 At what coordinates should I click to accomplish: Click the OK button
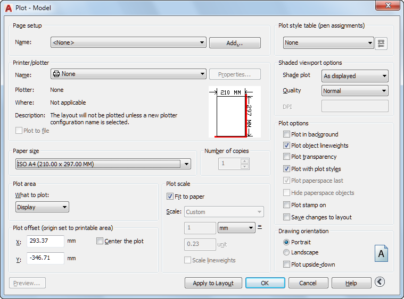265,283
